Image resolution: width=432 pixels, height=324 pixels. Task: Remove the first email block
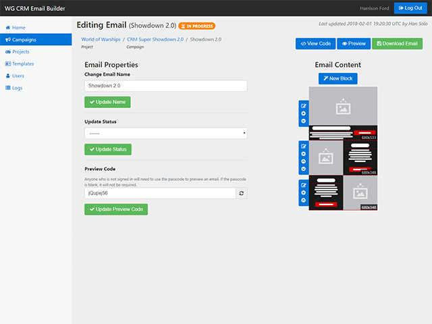[x=303, y=113]
